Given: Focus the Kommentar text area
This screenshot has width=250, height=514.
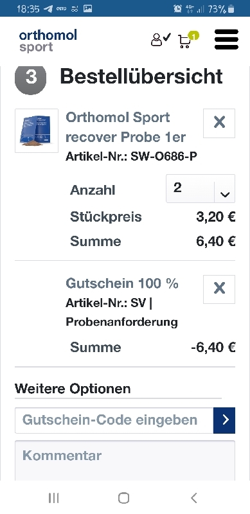Looking at the screenshot, I should pos(125,461).
